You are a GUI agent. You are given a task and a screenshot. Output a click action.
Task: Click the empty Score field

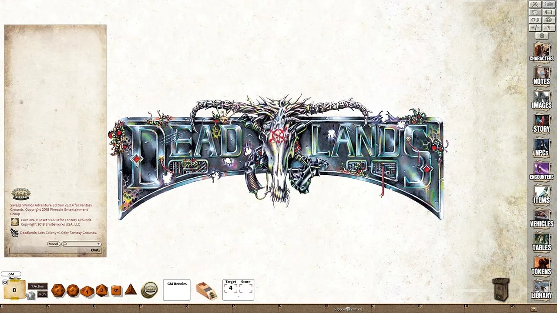pos(246,289)
